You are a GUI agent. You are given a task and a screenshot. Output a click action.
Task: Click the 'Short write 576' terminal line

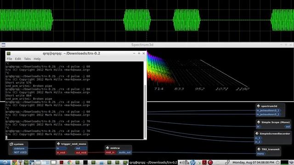click(x=18, y=82)
